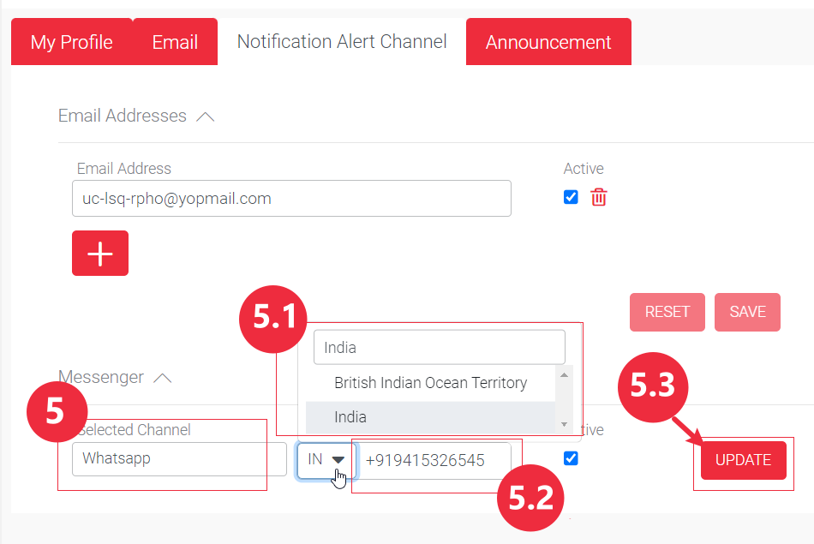Focus the email address input field
This screenshot has height=544, width=814.
[291, 199]
